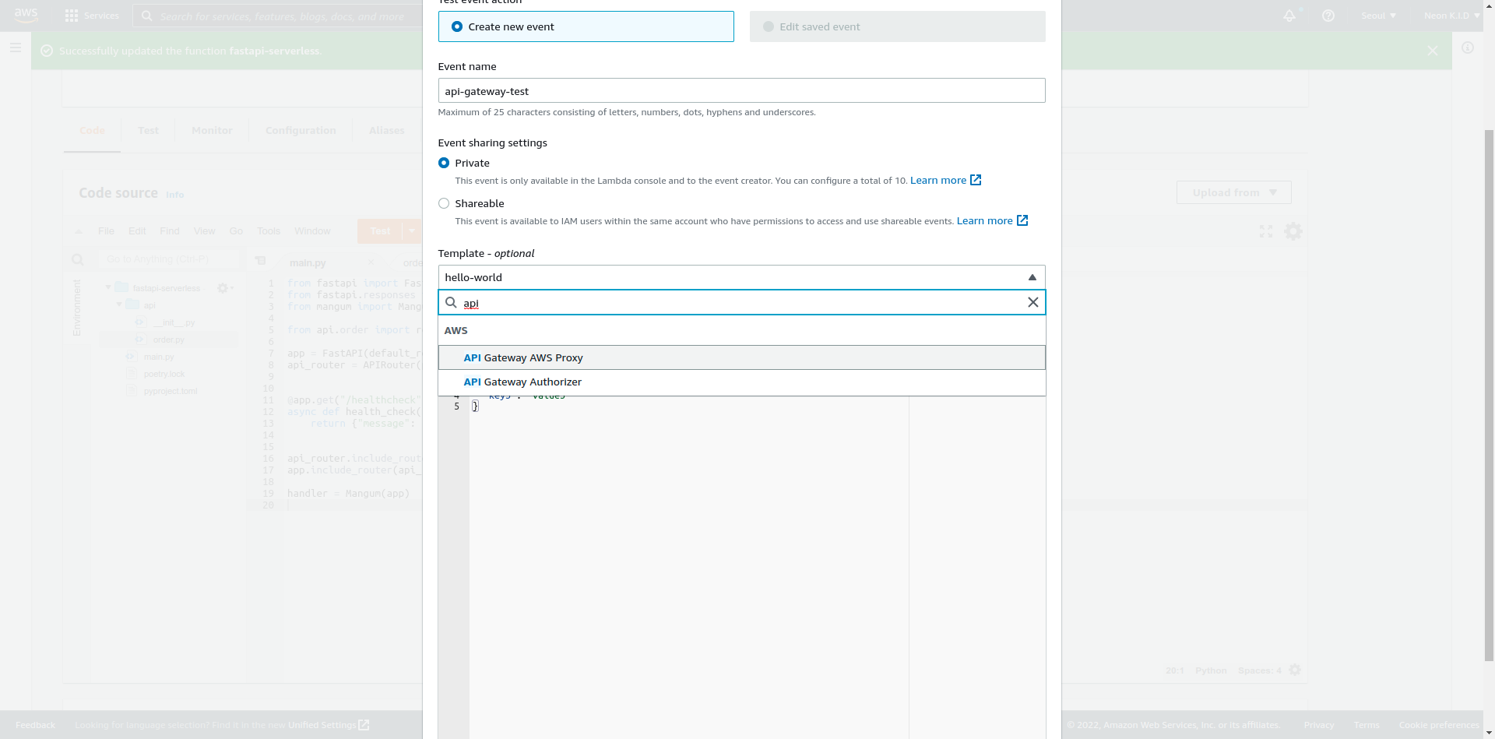Open Cookie preferences in footer

(x=1439, y=725)
